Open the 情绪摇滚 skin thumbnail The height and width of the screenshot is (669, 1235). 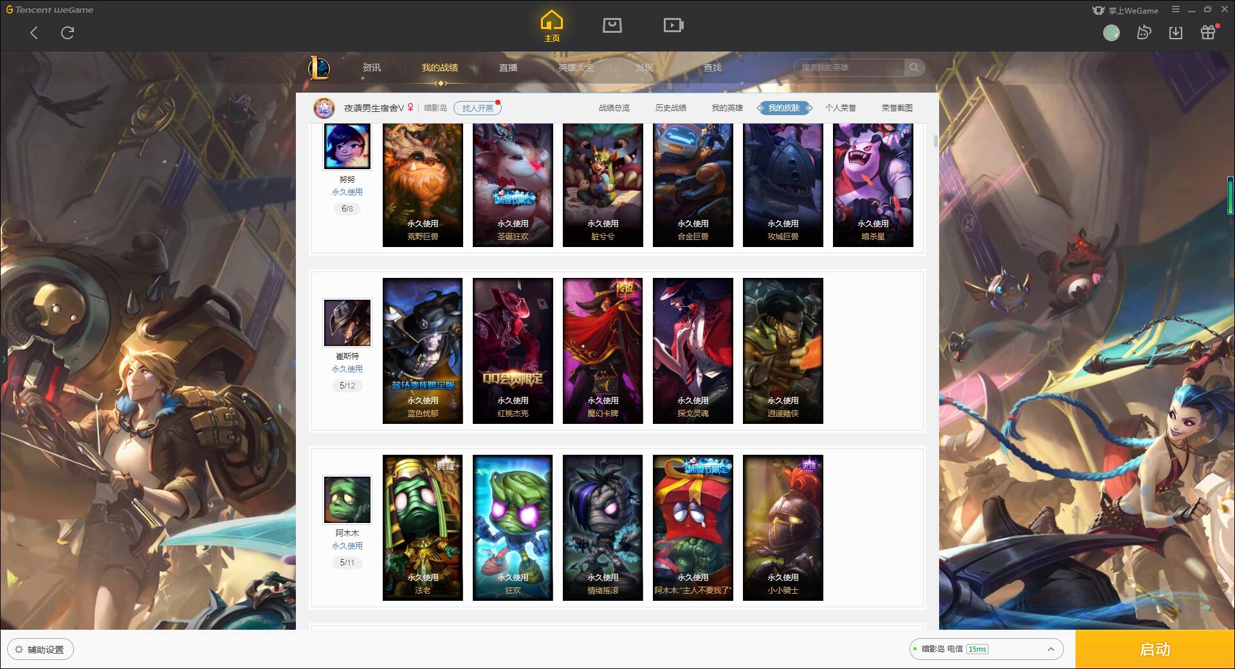click(x=603, y=527)
